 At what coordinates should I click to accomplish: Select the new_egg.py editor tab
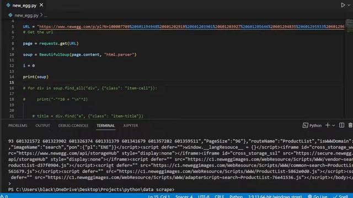pyautogui.click(x=24, y=5)
